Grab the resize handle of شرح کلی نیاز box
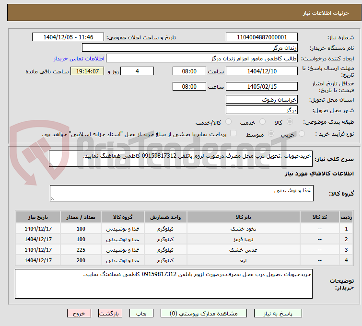Image resolution: width=362 pixels, height=326 pixels. pyautogui.click(x=51, y=164)
